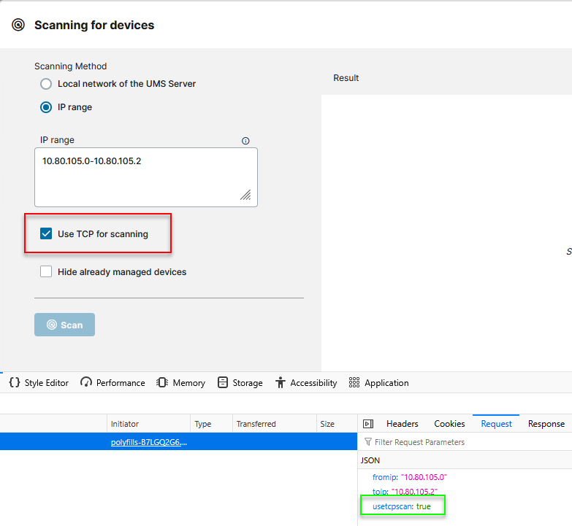Open the polyfills-B7LGQ2G6 initiator link
This screenshot has height=526, width=572.
coord(149,442)
